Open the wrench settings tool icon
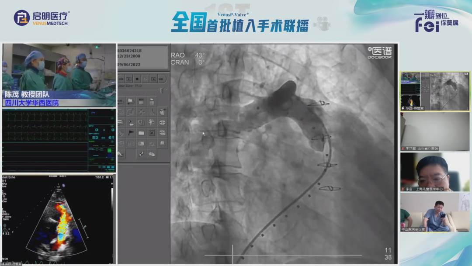 pos(141,154)
